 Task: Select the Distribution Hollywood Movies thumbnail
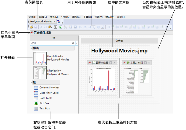[40, 73]
